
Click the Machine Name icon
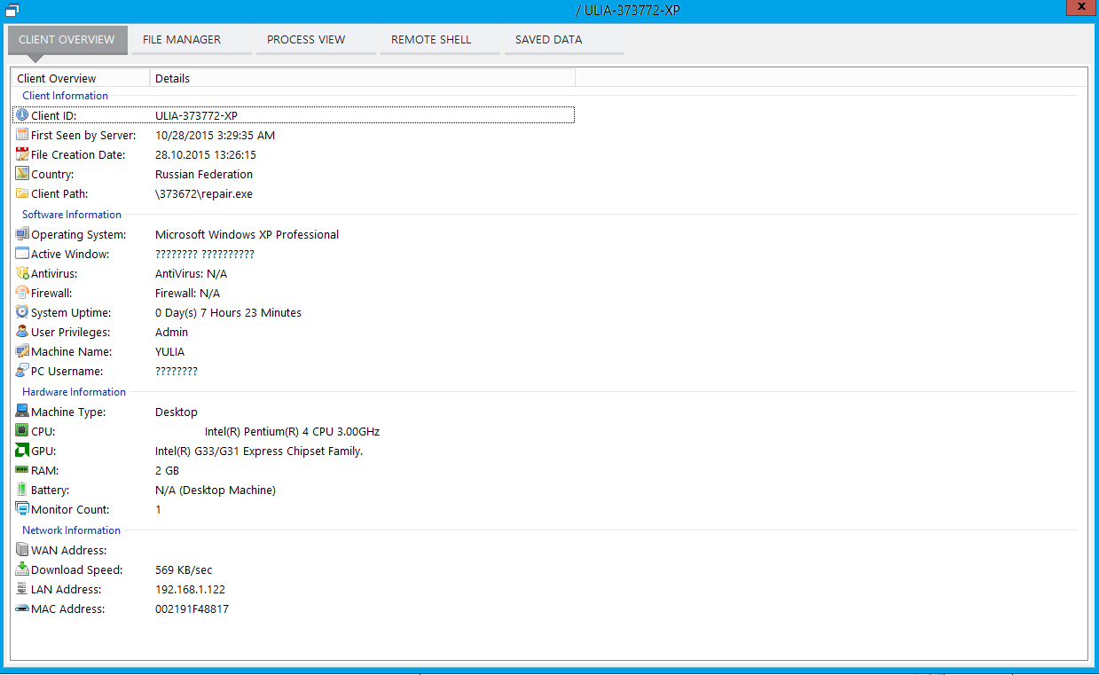tap(22, 351)
